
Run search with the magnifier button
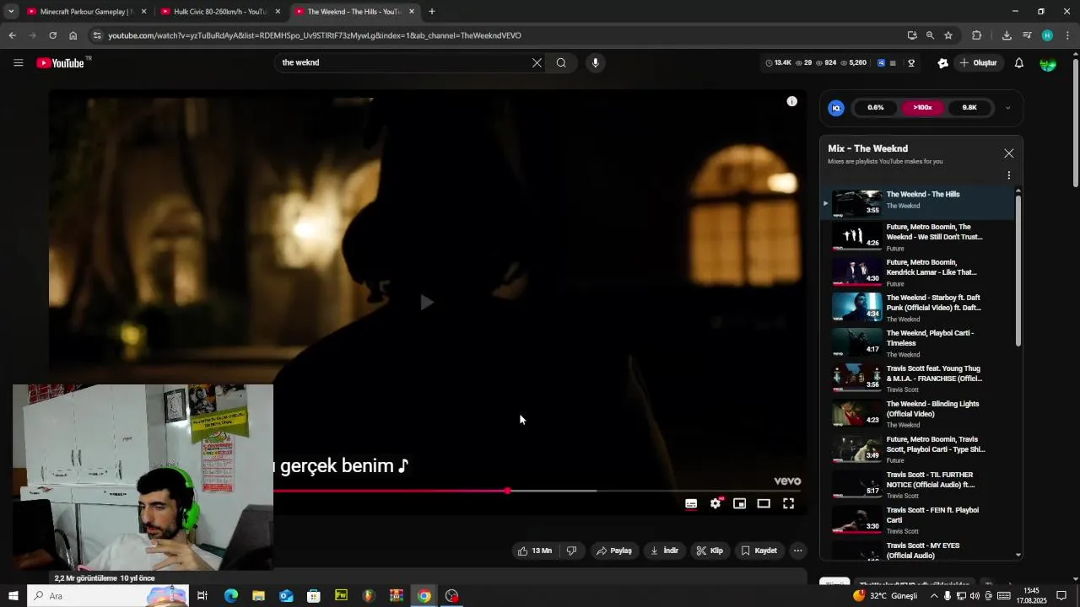pyautogui.click(x=561, y=62)
